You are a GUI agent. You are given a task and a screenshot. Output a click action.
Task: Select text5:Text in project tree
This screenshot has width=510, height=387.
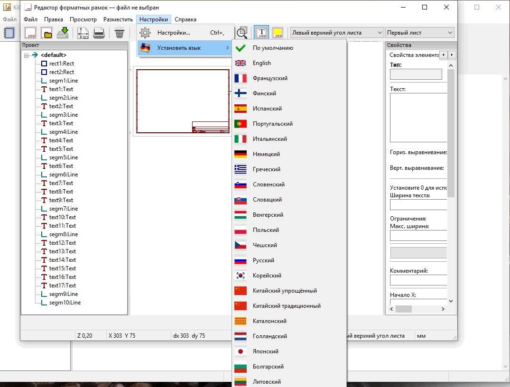tap(61, 149)
